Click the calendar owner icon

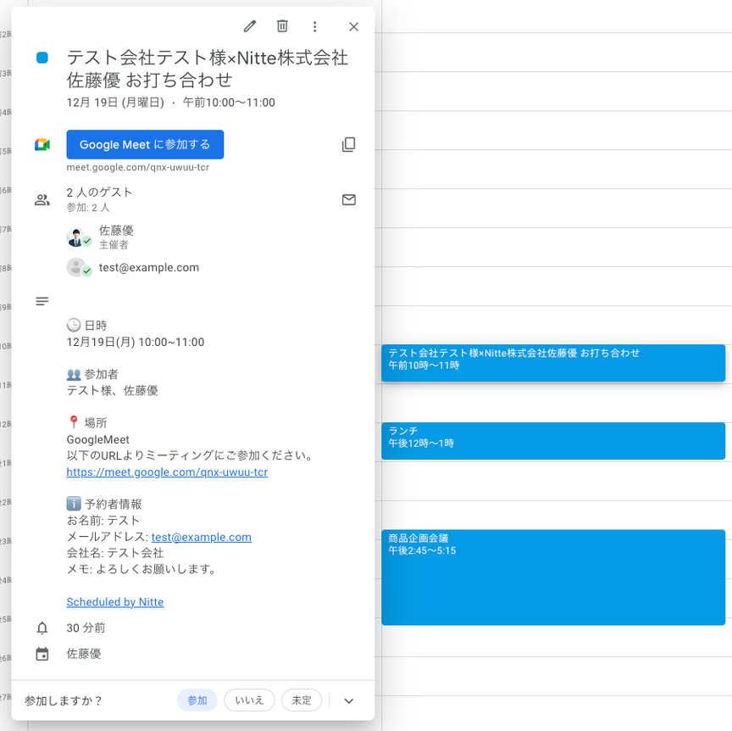(x=42, y=654)
